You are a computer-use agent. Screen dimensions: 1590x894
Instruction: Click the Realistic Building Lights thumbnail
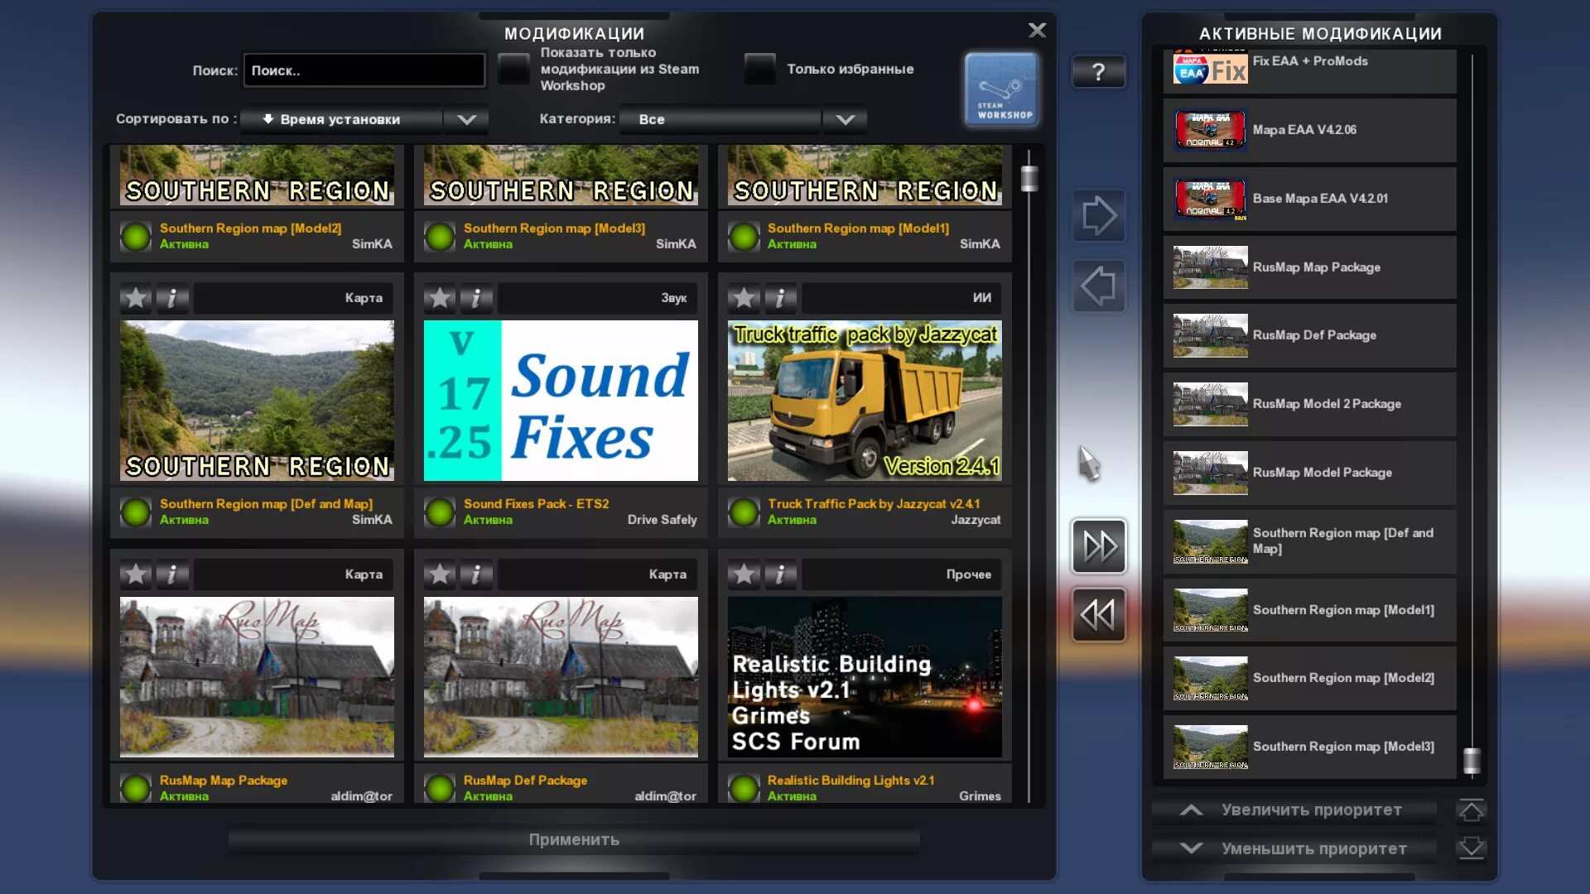point(865,676)
